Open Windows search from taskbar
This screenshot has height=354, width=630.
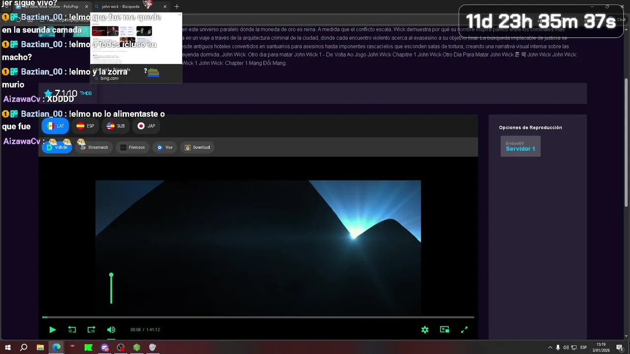[x=24, y=347]
